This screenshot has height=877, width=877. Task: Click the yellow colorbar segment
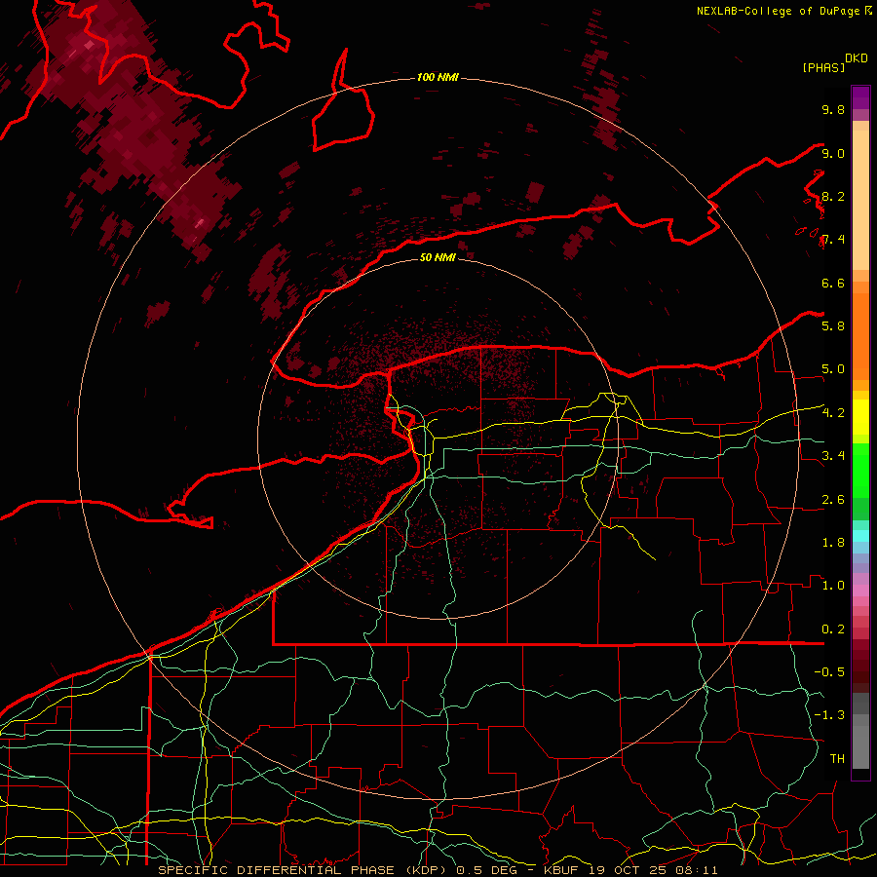click(860, 417)
